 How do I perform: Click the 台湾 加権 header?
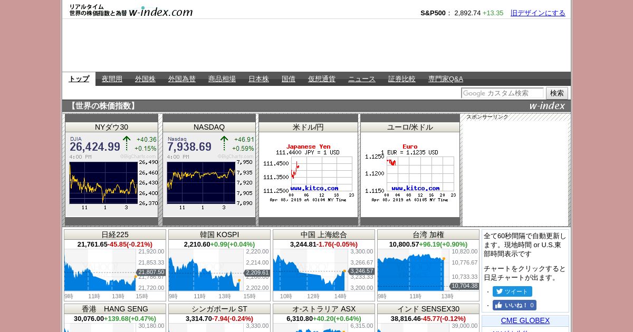coord(428,235)
